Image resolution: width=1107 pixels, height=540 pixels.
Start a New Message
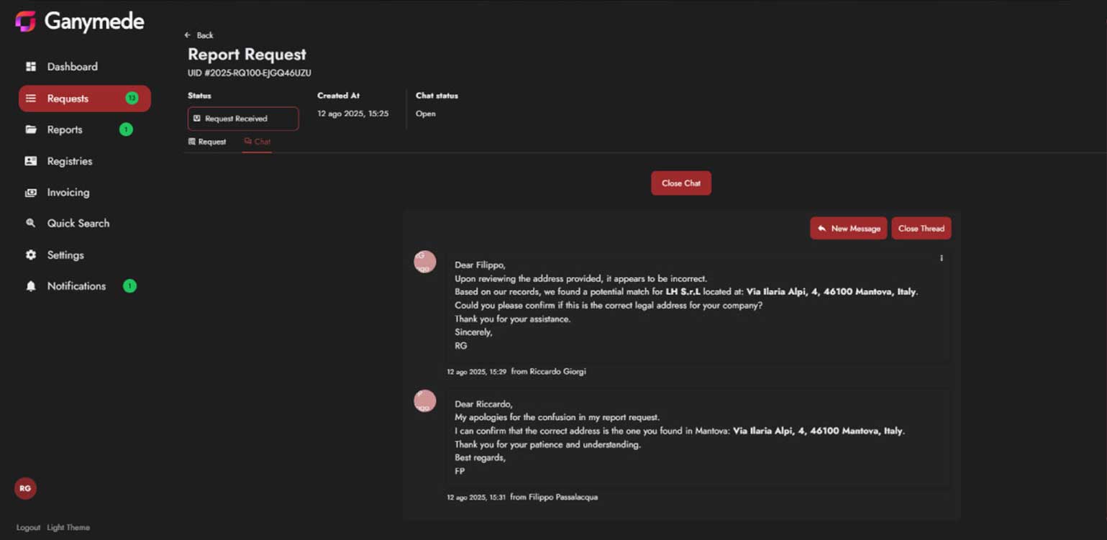coord(848,229)
